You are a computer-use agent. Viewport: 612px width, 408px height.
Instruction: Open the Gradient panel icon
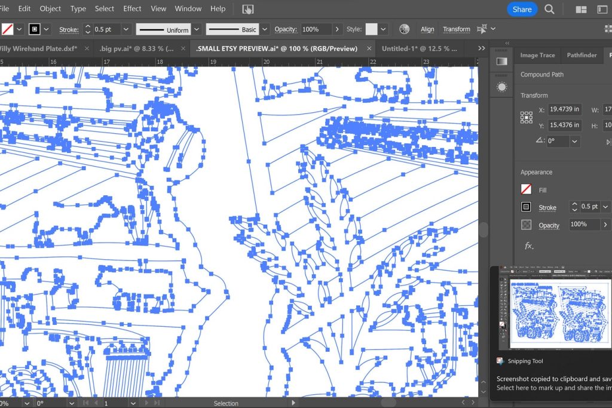[x=501, y=61]
